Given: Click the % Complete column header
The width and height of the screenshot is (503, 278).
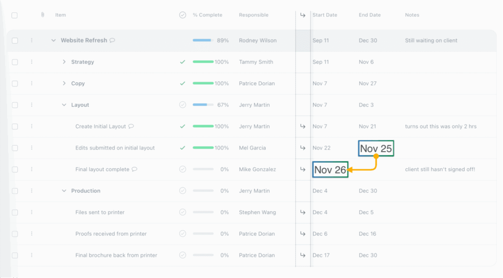Looking at the screenshot, I should click(207, 15).
